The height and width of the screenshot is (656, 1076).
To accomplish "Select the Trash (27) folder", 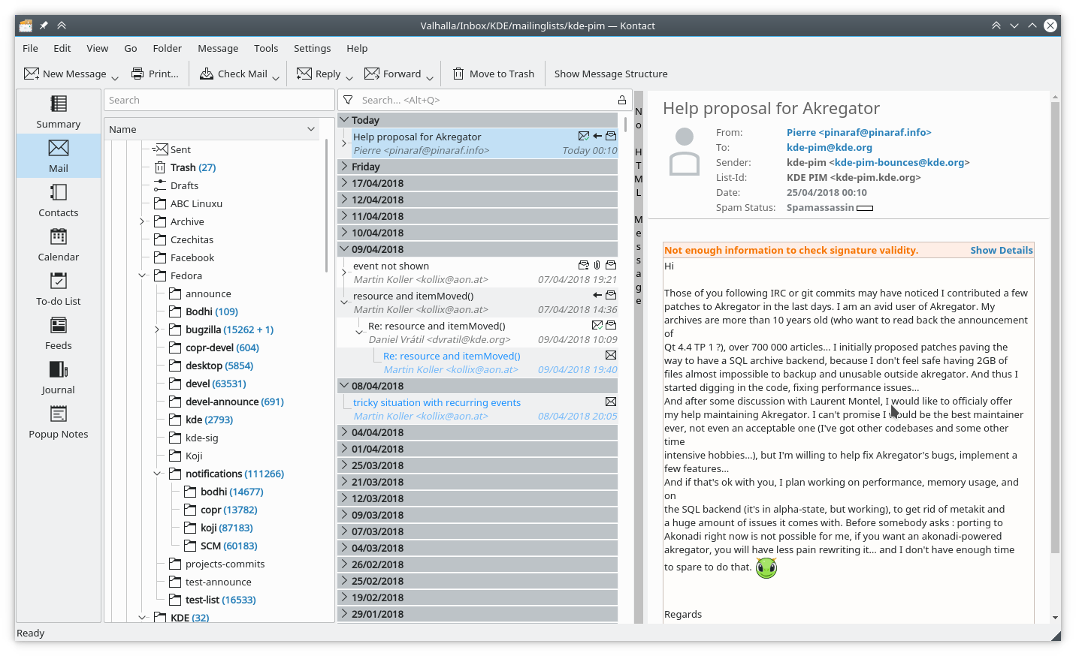I will 193,167.
